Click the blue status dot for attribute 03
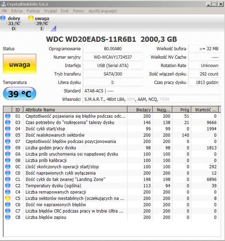 point(8,122)
